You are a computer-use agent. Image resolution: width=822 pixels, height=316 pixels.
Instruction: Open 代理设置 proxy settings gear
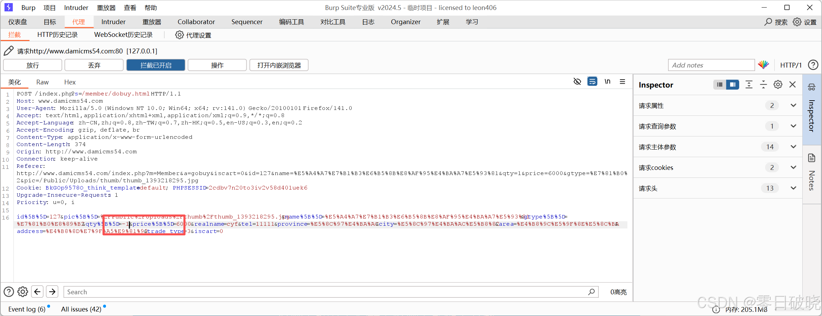coord(179,35)
